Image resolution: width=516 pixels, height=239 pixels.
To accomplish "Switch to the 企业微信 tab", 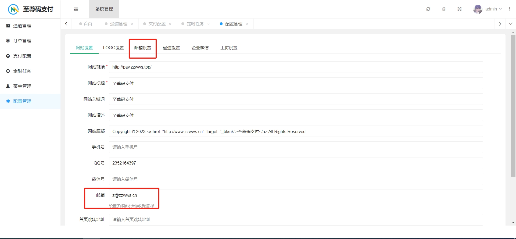I will pos(200,48).
